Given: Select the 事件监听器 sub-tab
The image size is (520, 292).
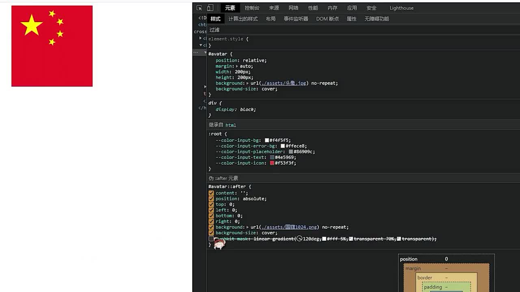Looking at the screenshot, I should (x=296, y=19).
